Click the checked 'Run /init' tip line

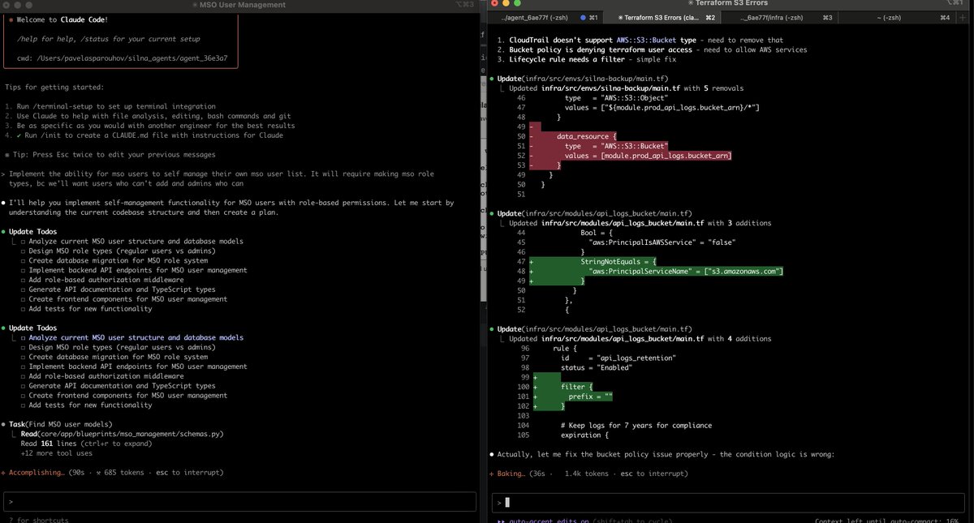(x=144, y=135)
